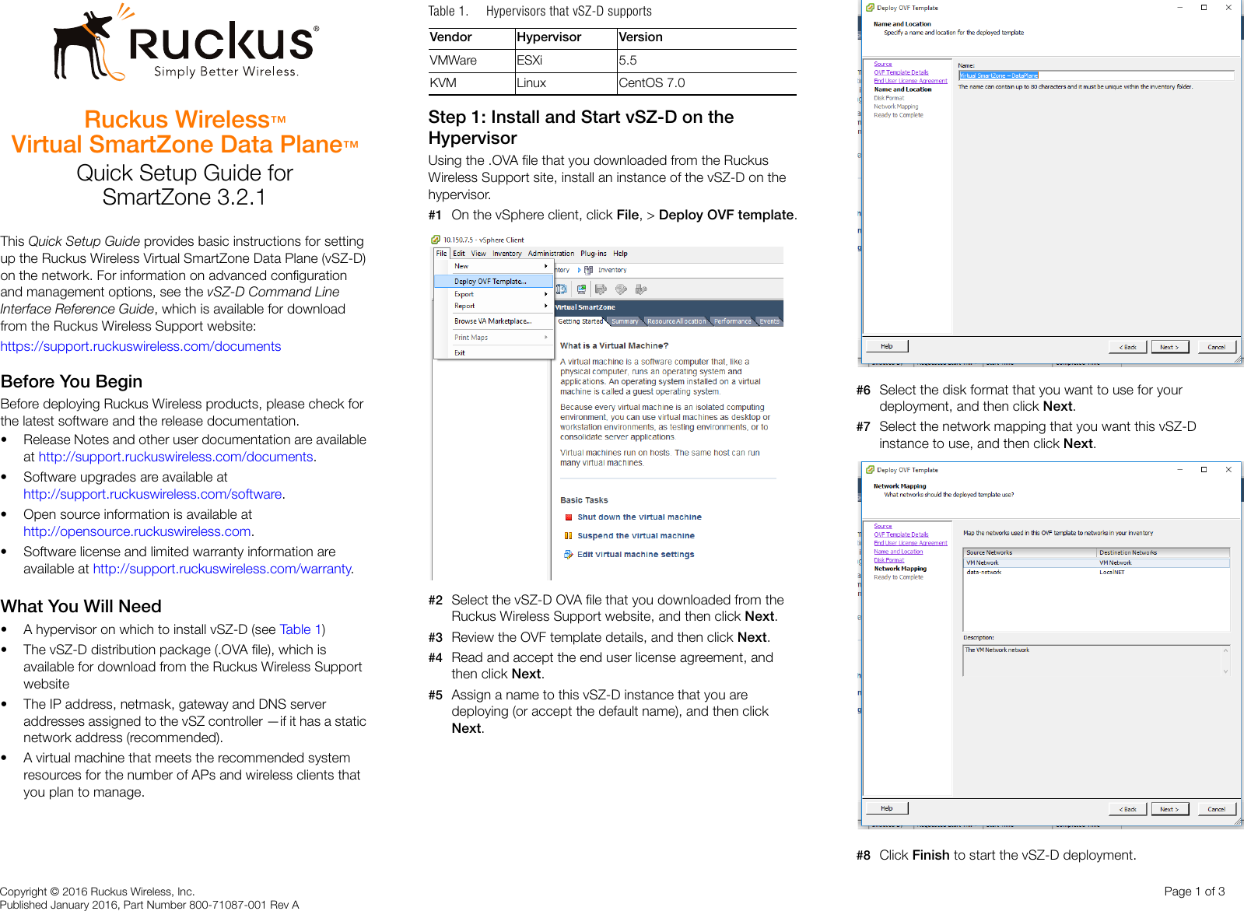This screenshot has height=911, width=1244.
Task: Click Name and Location link in Network Mapping dialog
Action: (x=898, y=552)
